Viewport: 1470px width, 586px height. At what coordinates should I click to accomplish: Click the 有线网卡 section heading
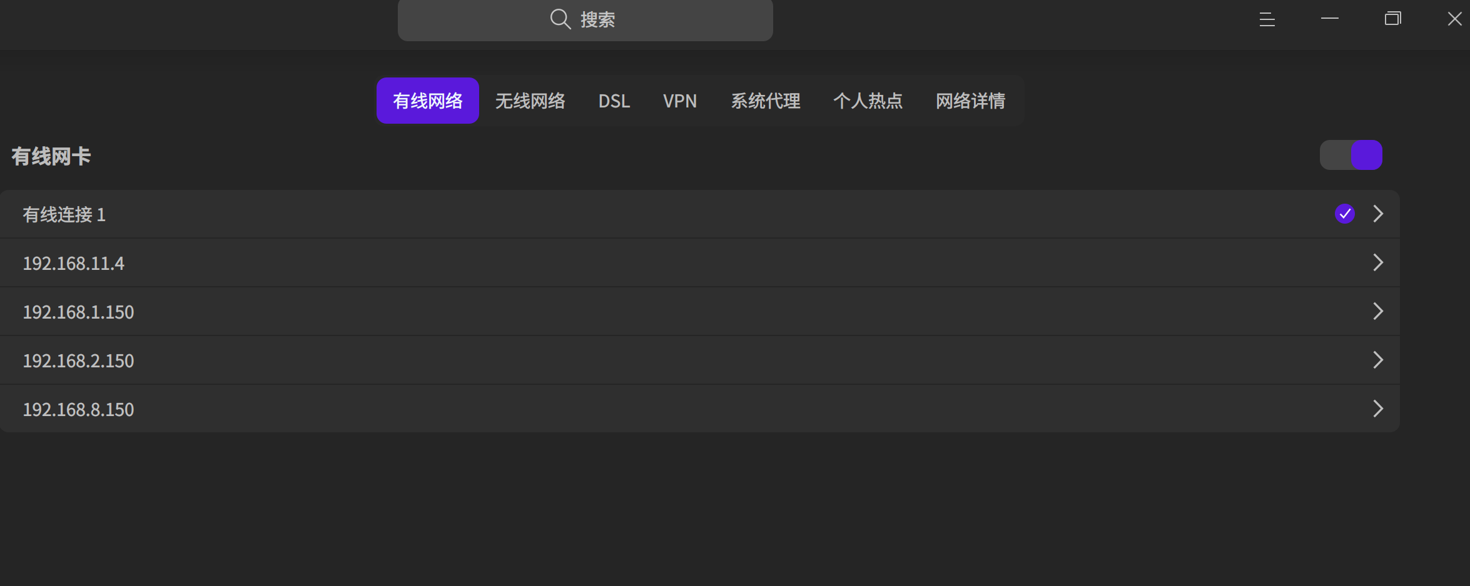[x=51, y=156]
